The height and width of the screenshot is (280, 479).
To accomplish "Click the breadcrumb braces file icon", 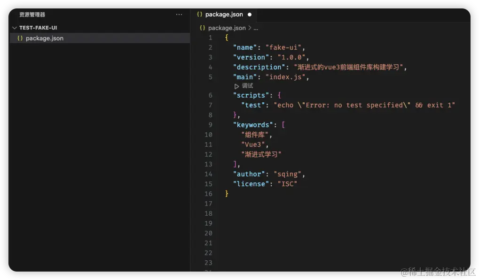I will pyautogui.click(x=202, y=28).
